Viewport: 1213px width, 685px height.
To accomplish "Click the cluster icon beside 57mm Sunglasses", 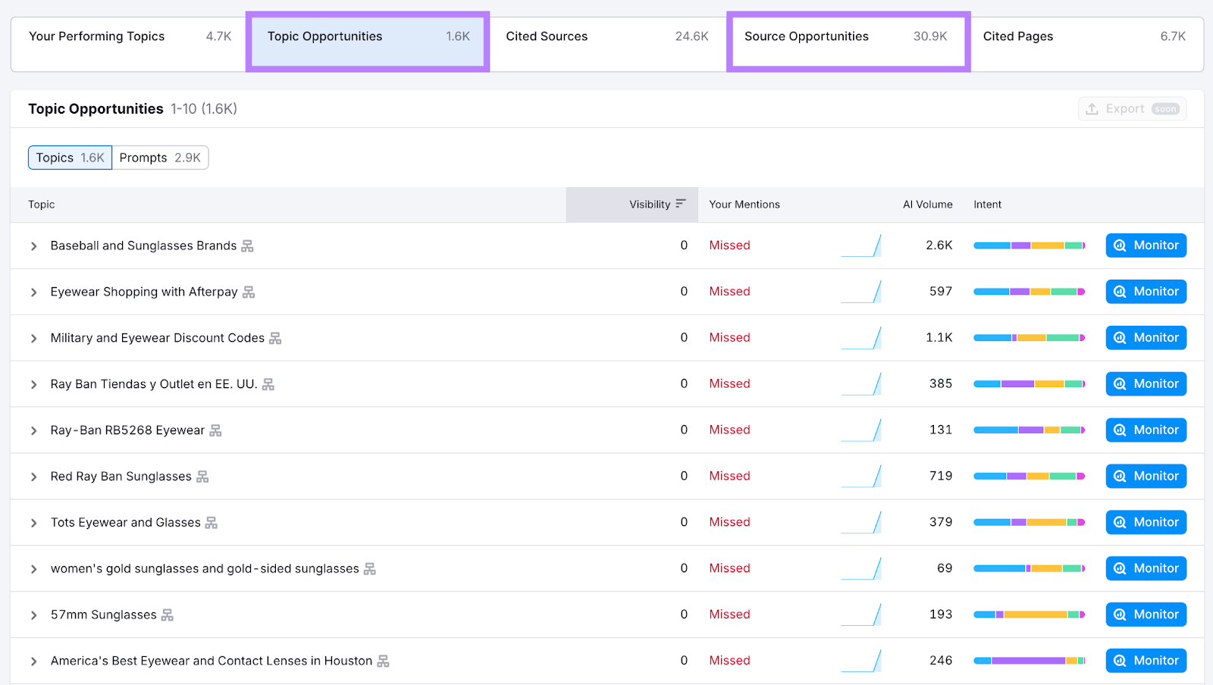I will 166,615.
